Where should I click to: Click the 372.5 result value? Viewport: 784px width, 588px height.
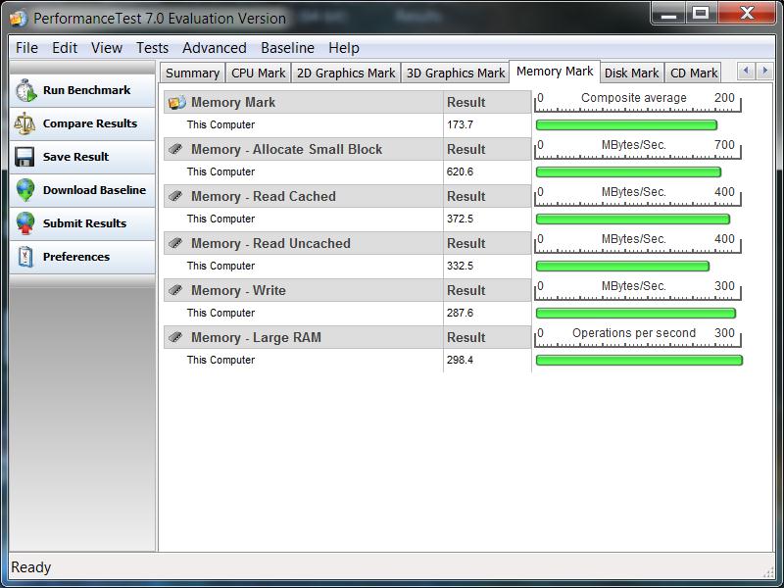click(x=460, y=219)
